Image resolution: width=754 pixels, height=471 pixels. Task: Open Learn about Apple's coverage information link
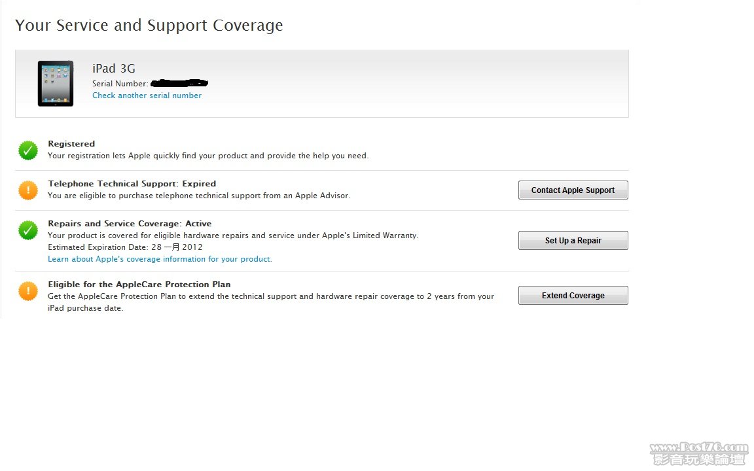[160, 259]
